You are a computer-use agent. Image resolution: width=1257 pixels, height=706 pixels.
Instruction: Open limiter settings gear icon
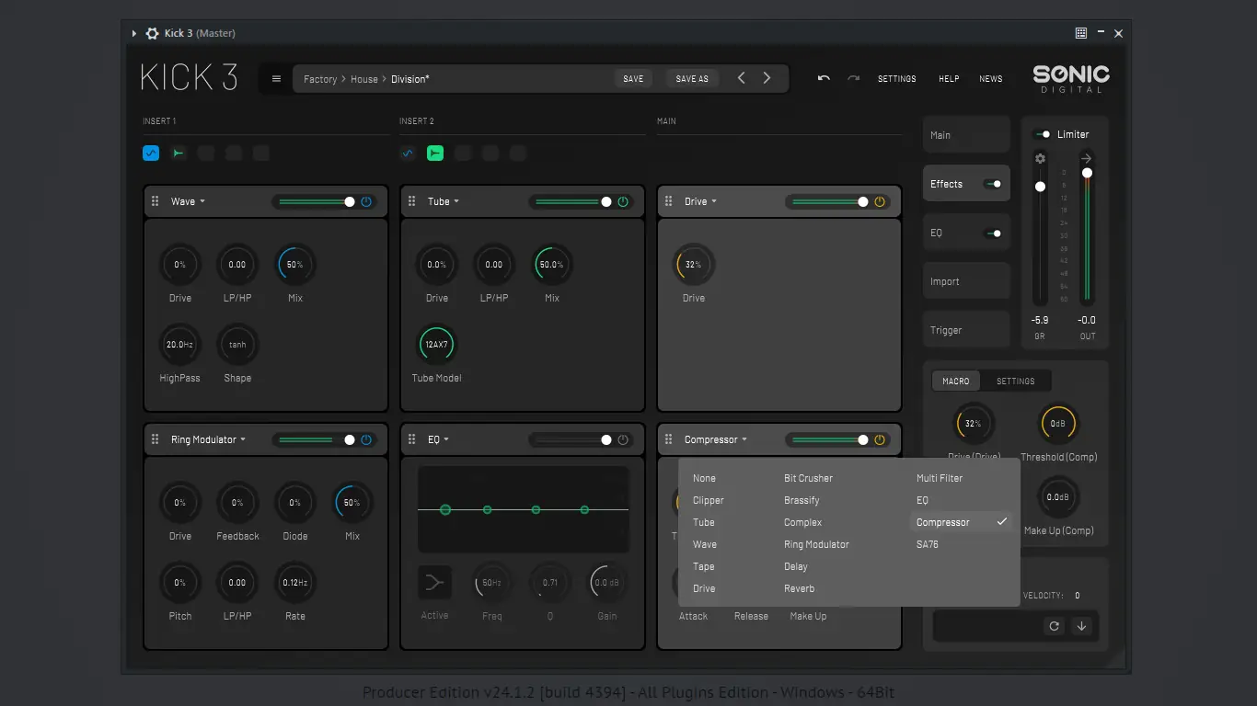[1040, 159]
